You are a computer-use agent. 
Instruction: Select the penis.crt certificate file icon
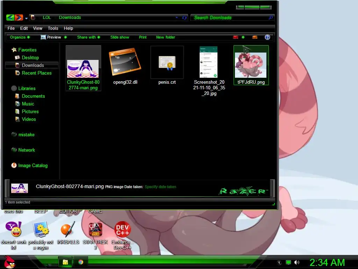[x=167, y=63]
